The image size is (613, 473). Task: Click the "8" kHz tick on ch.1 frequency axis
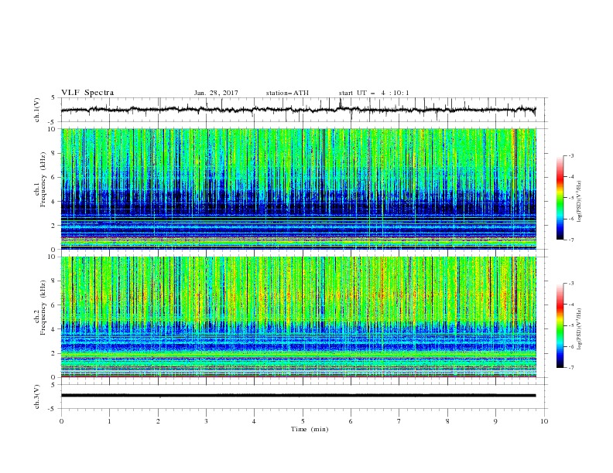pos(54,153)
